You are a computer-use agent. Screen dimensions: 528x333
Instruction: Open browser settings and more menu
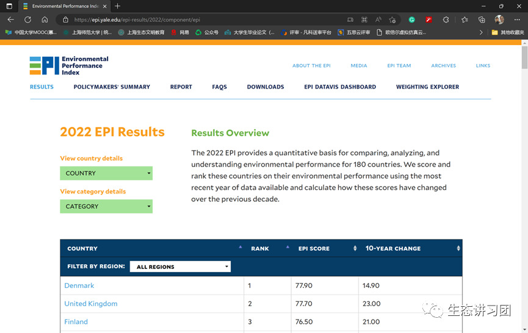pos(517,20)
